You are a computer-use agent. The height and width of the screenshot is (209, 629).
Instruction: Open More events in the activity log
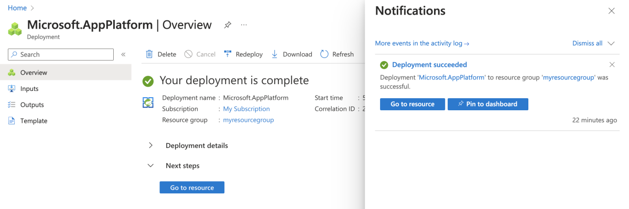click(422, 43)
